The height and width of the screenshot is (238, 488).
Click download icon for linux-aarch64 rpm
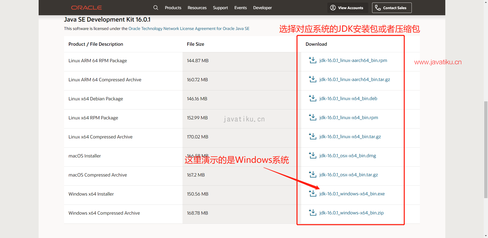[312, 60]
